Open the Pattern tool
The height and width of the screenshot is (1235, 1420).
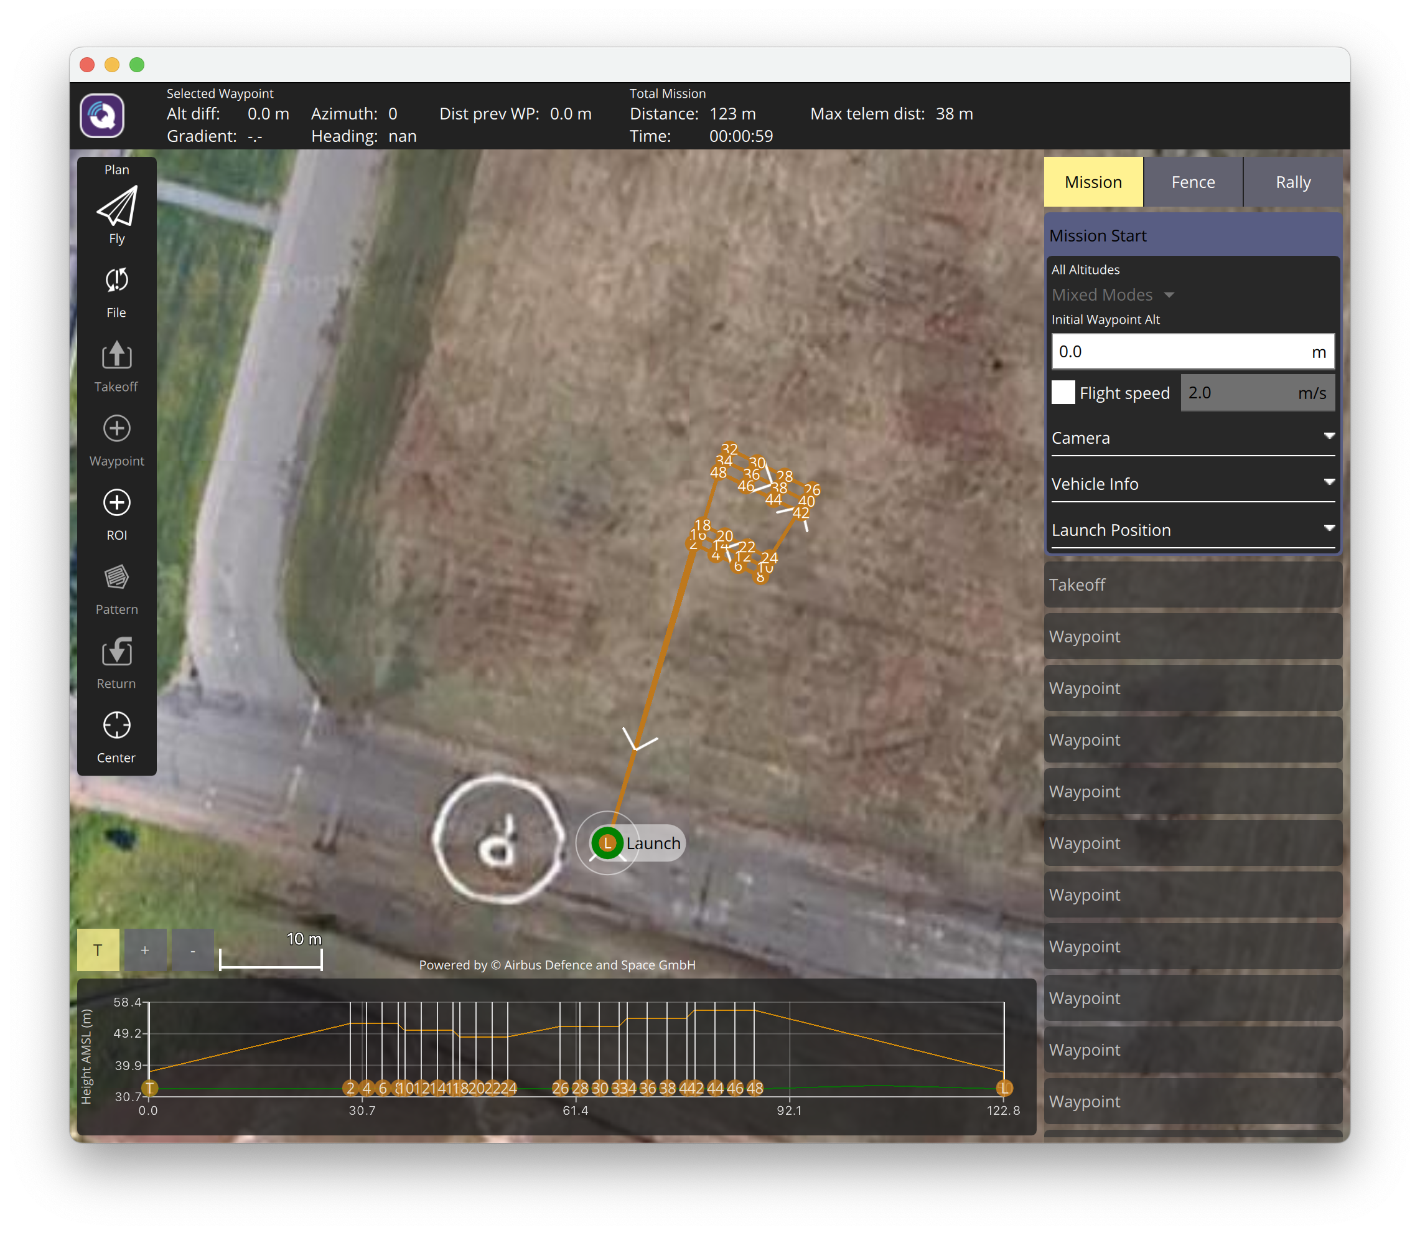(x=116, y=578)
